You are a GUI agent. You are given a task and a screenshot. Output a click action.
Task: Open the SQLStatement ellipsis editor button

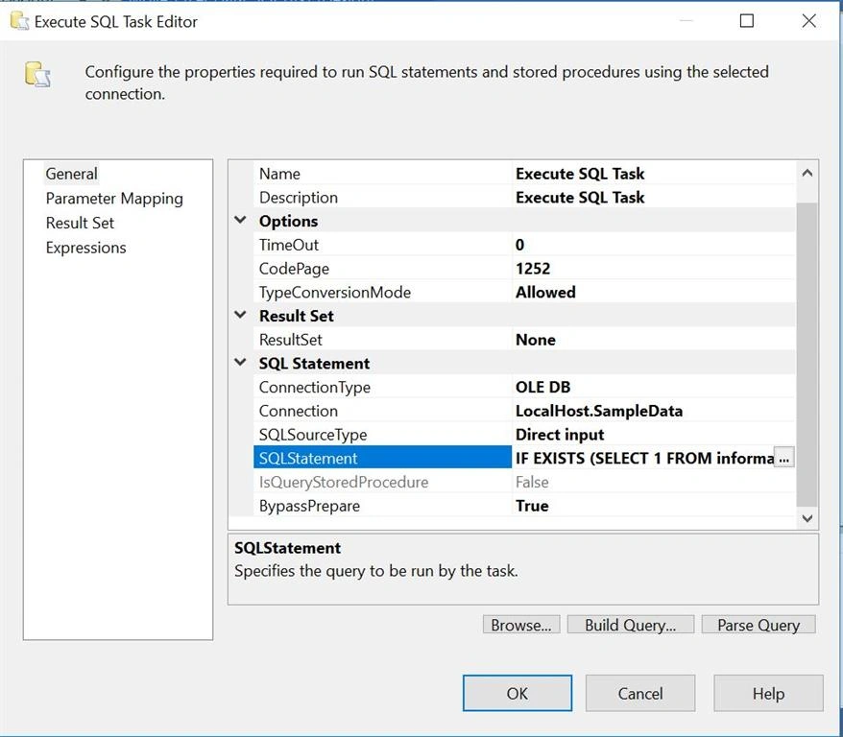point(783,458)
